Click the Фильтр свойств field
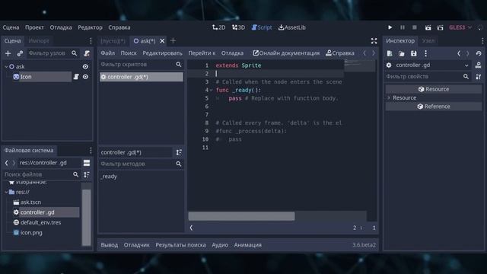487x274 pixels. pyautogui.click(x=428, y=76)
